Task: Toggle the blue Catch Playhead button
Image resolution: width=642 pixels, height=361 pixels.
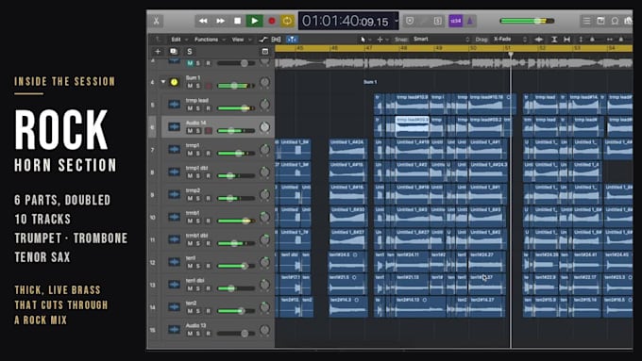Action: point(292,40)
